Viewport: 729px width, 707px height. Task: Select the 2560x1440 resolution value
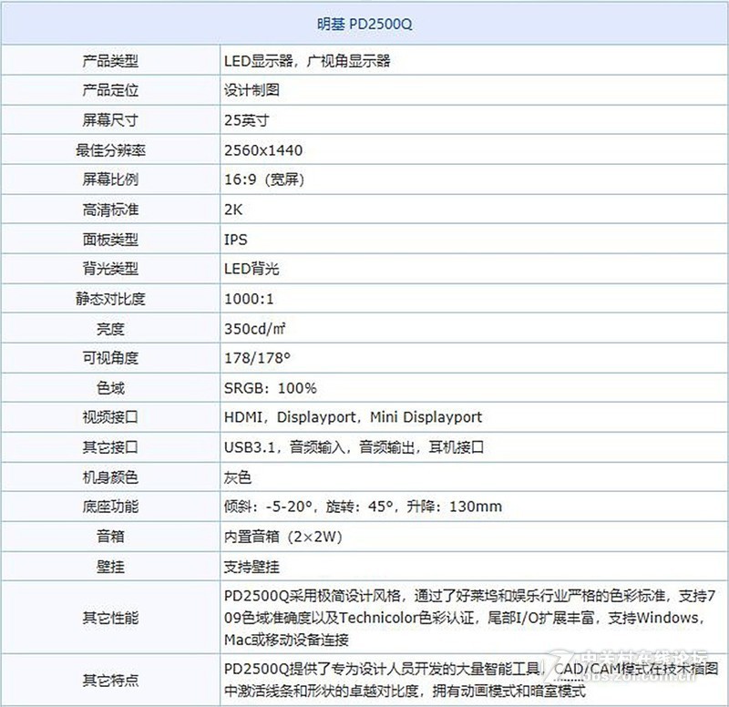[x=259, y=149]
